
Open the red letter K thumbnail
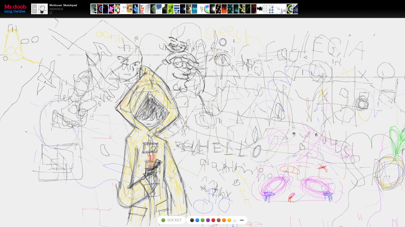point(141,9)
